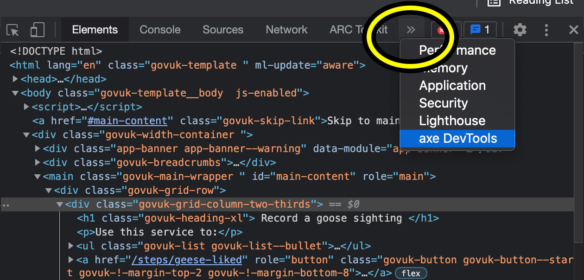The image size is (584, 280).
Task: Toggle the flex overlay badge
Action: (411, 273)
